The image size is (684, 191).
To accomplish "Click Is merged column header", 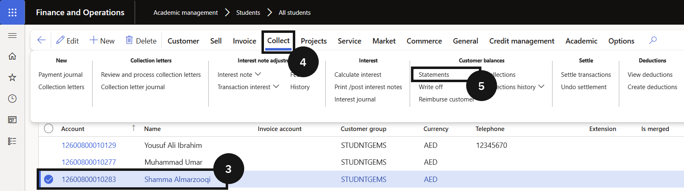I will [655, 129].
